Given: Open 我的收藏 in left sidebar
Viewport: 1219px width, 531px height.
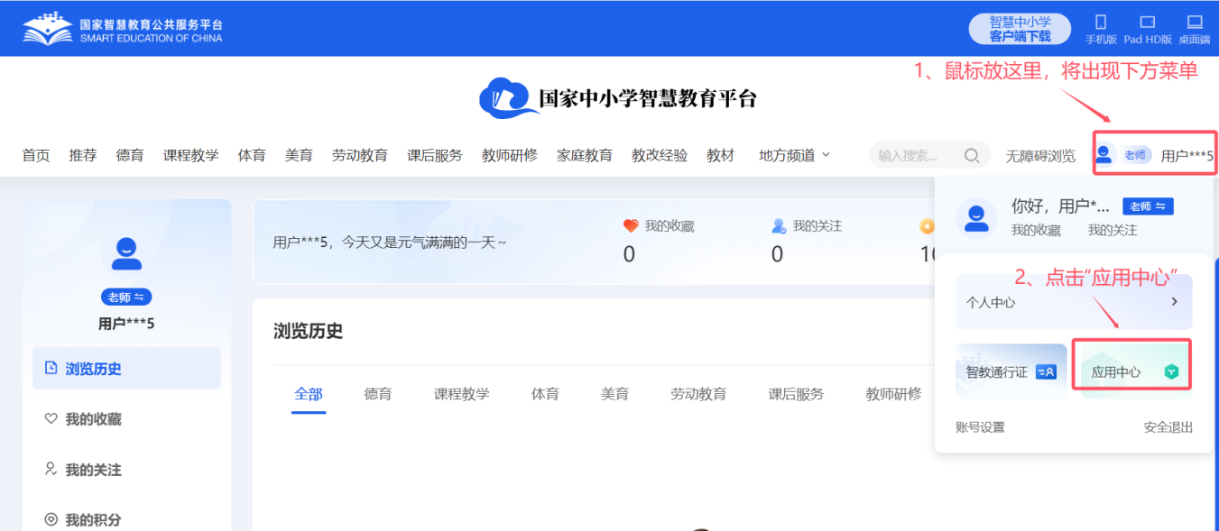Looking at the screenshot, I should [x=93, y=419].
